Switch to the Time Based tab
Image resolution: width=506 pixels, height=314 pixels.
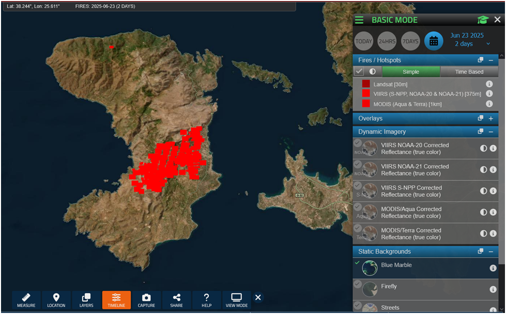(x=469, y=72)
